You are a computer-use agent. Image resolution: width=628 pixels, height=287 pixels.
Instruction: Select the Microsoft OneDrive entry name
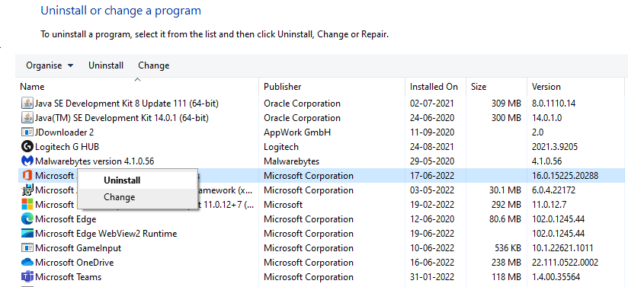click(75, 263)
